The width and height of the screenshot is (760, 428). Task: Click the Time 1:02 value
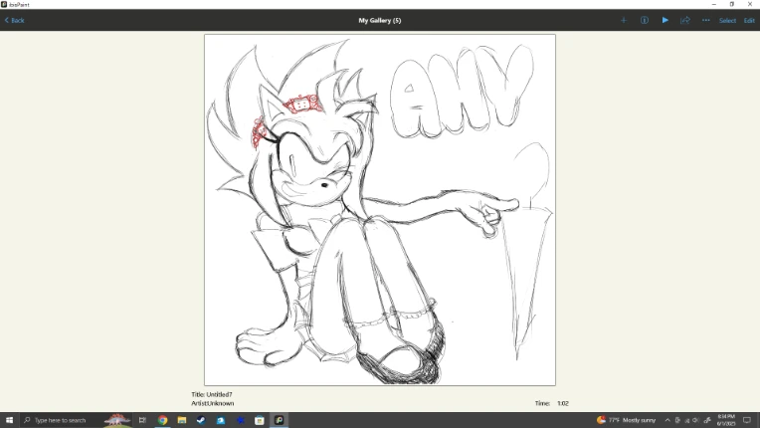pyautogui.click(x=563, y=403)
